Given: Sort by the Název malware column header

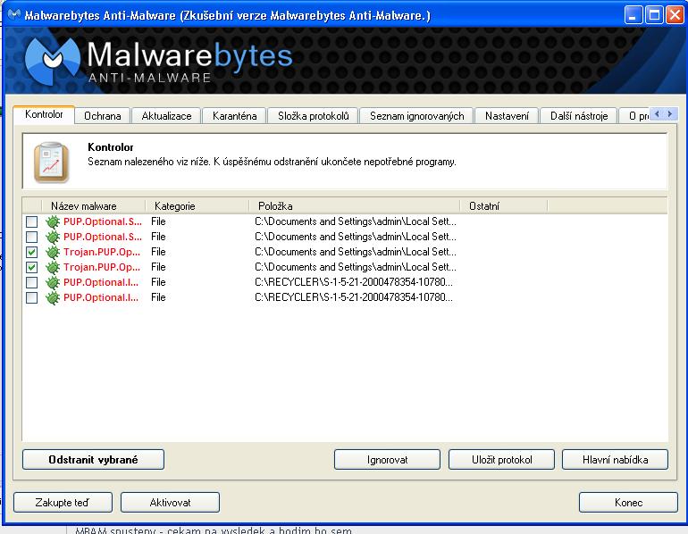Looking at the screenshot, I should click(x=94, y=206).
